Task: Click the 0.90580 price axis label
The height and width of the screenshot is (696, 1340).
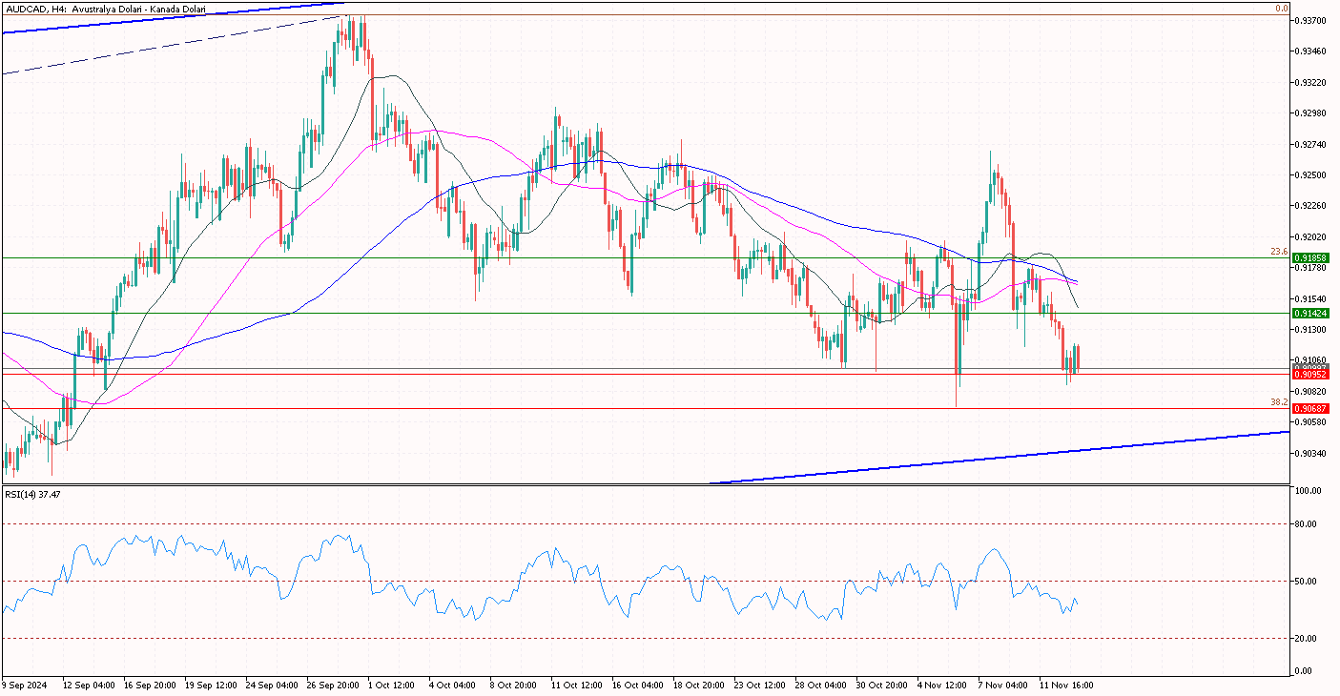Action: [x=1312, y=422]
